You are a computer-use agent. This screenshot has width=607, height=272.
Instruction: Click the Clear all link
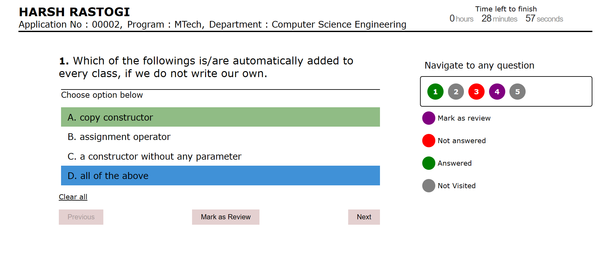pos(73,197)
